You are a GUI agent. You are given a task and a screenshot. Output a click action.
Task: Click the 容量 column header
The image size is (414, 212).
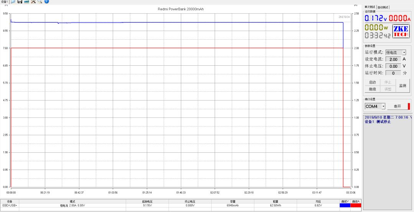[233, 201]
